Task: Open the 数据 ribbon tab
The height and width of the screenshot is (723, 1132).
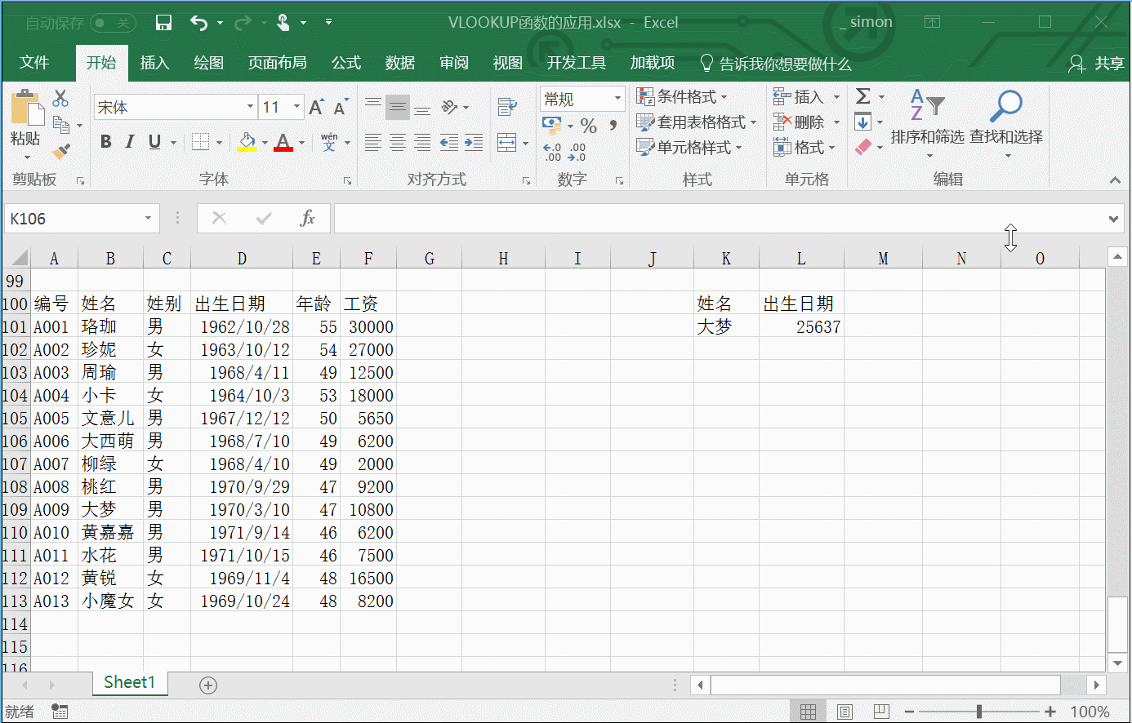Action: (x=400, y=62)
